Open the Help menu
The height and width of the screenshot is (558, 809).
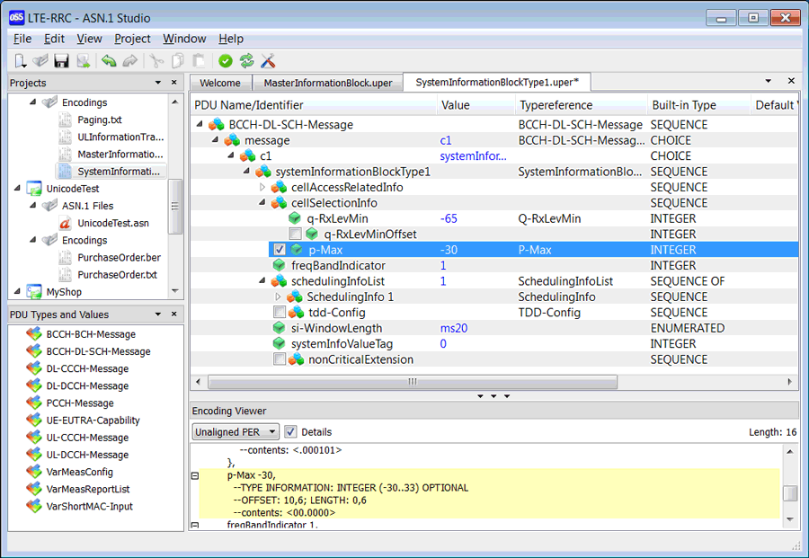pyautogui.click(x=231, y=39)
